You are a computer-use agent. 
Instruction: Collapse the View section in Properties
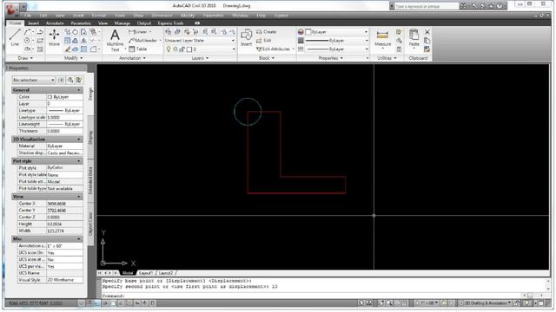point(79,197)
